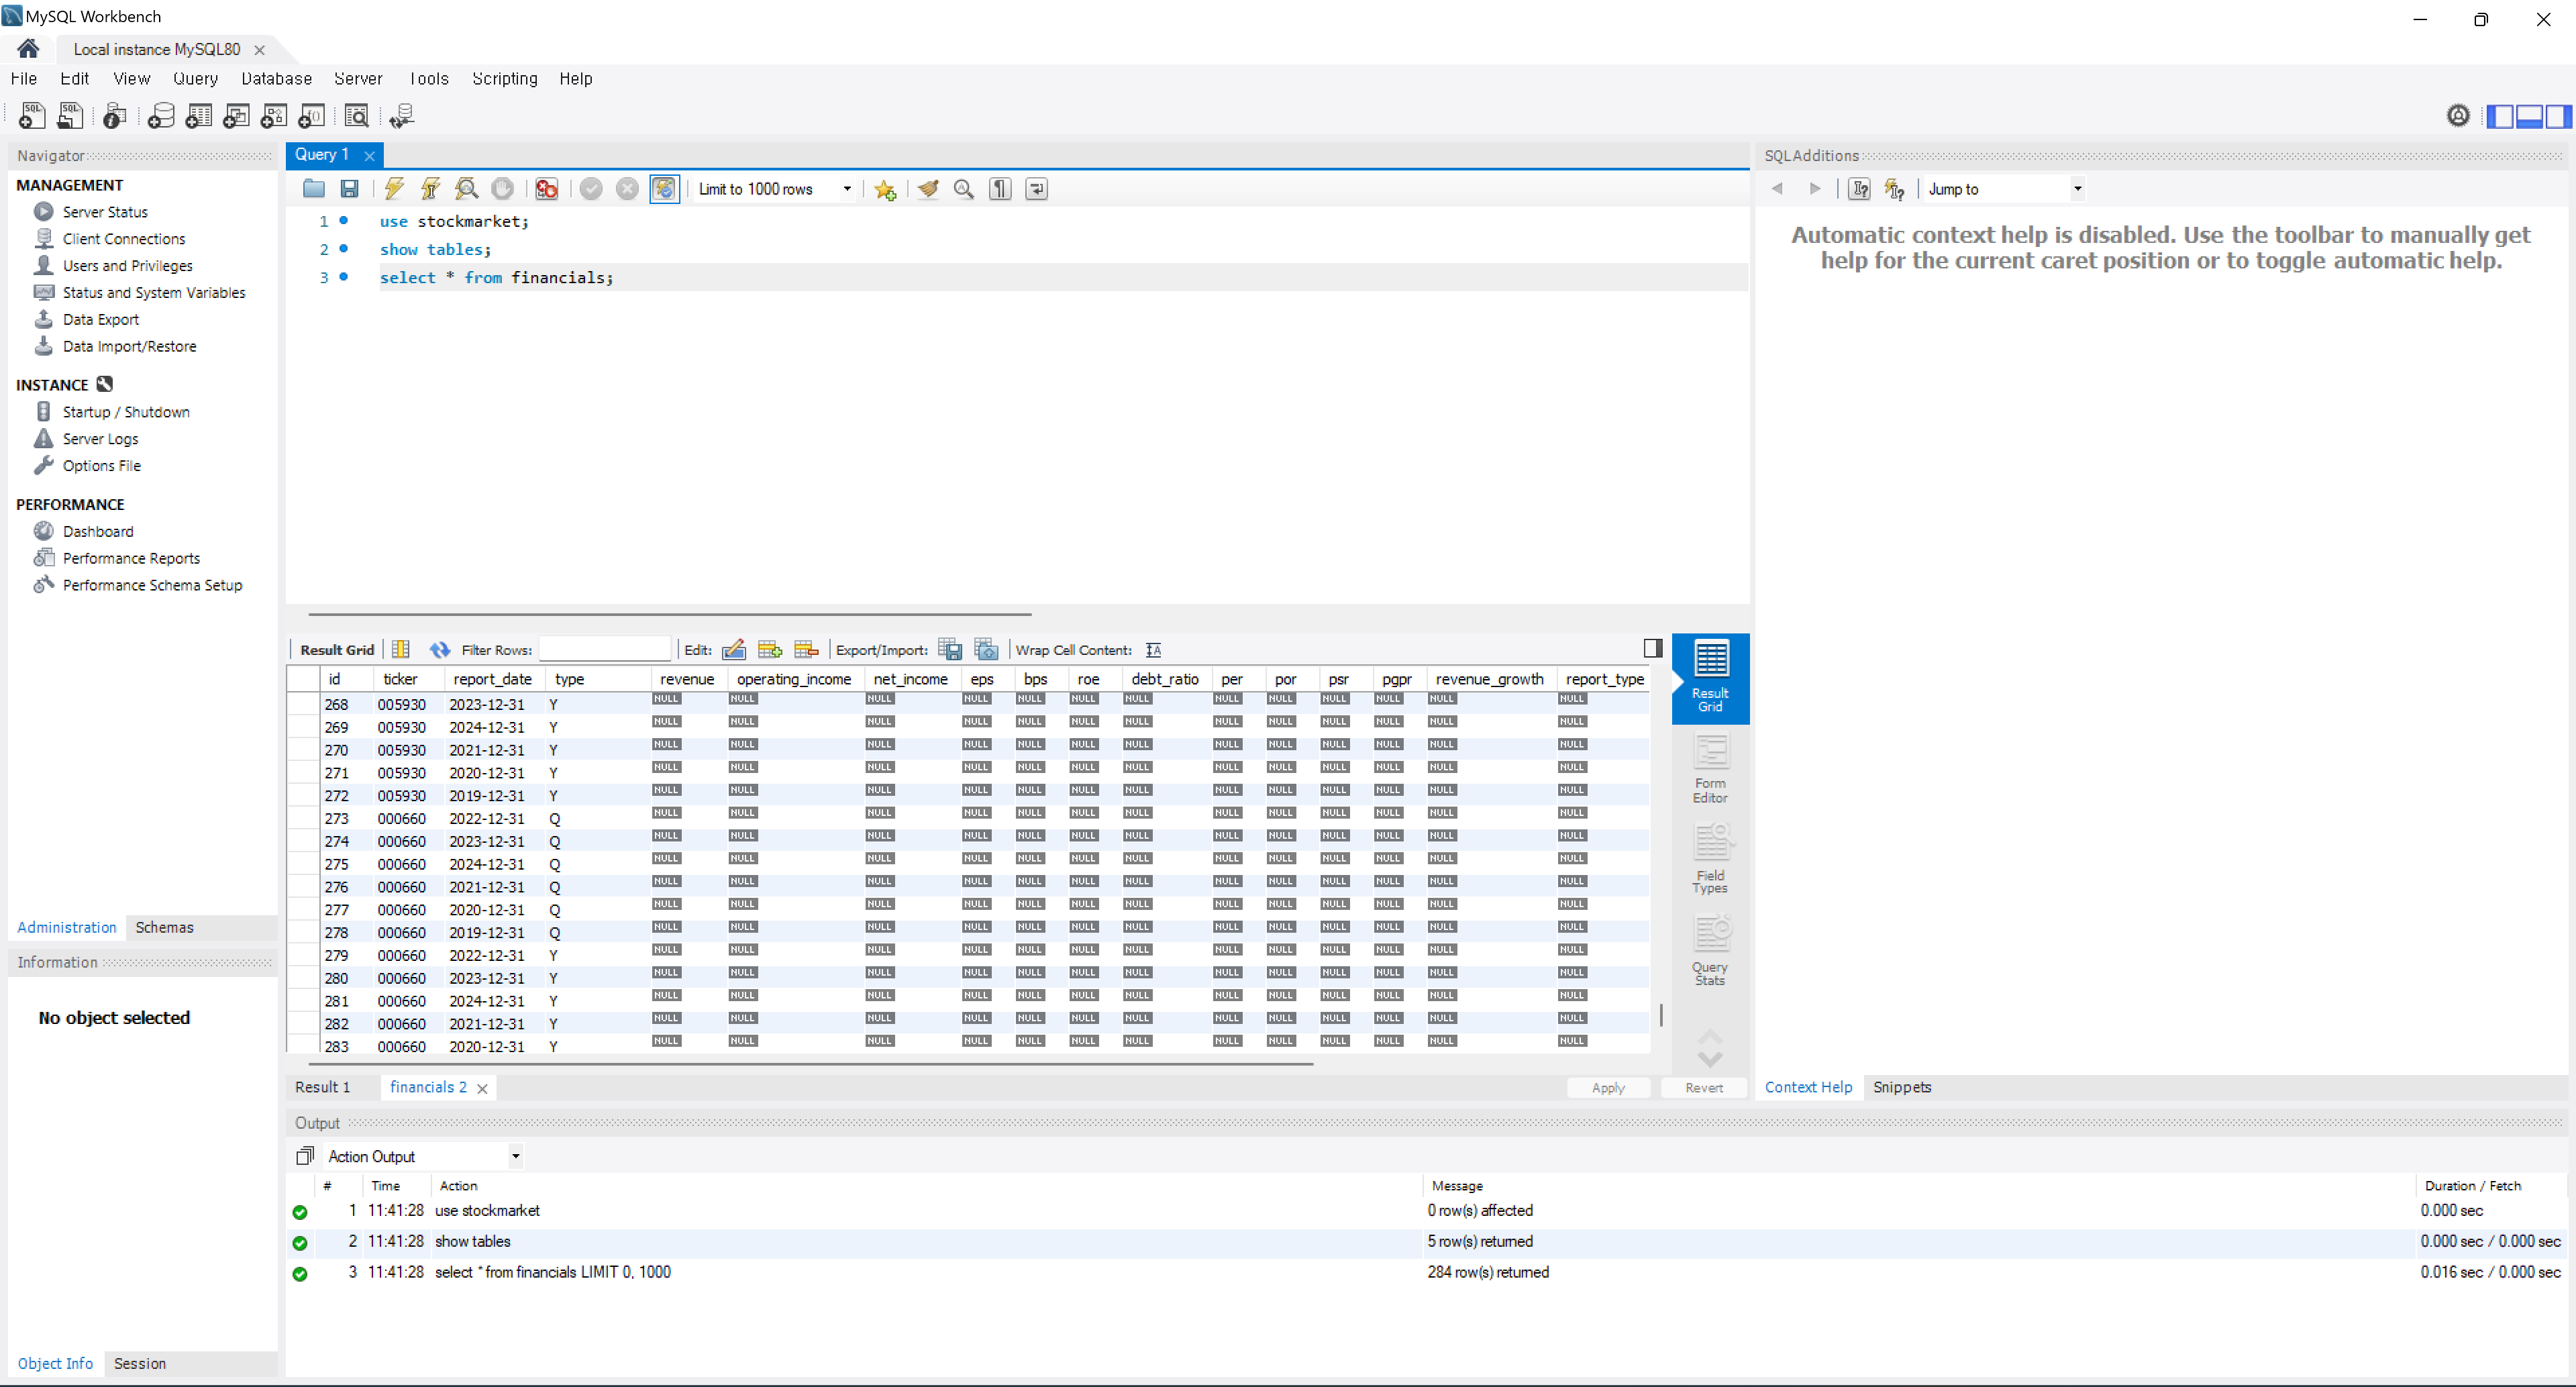
Task: Open the Limit to 1000 rows dropdown
Action: pyautogui.click(x=847, y=189)
